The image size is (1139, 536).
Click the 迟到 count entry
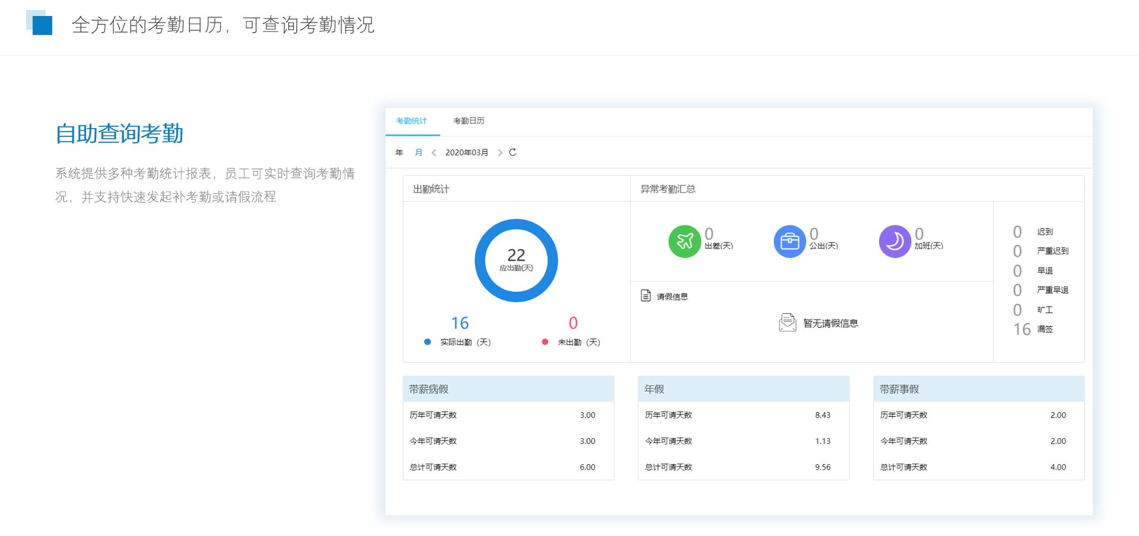click(1017, 232)
